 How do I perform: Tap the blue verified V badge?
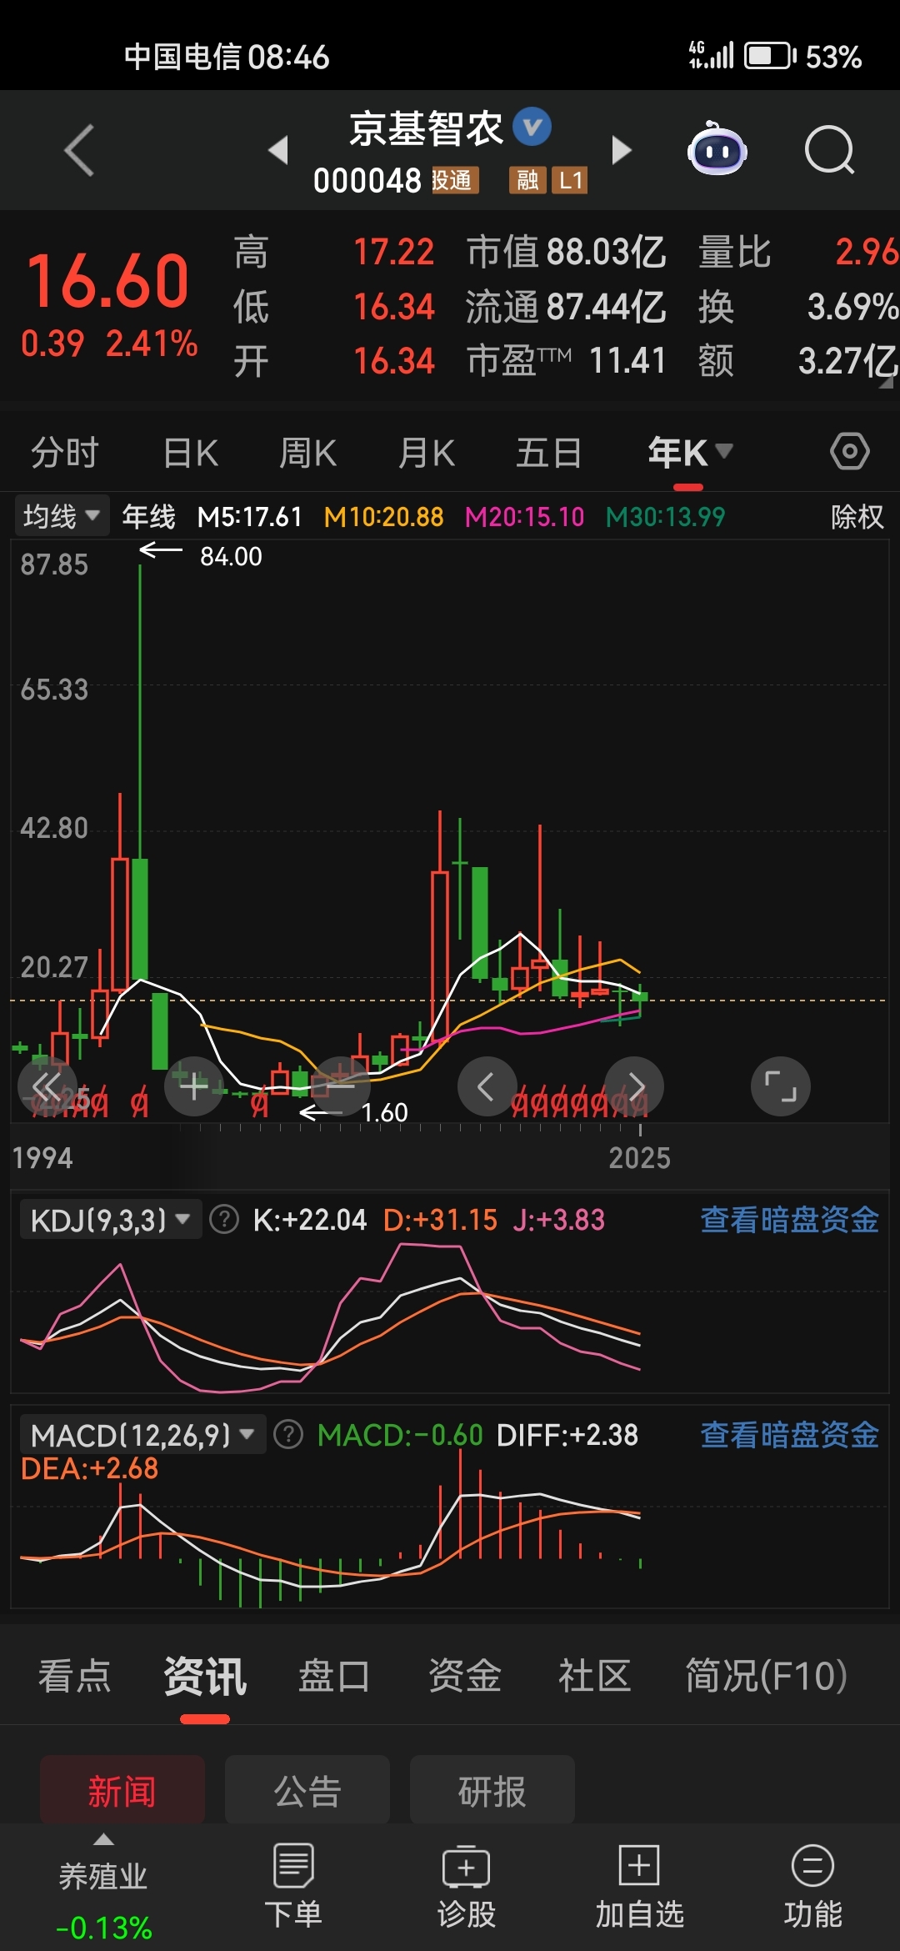point(532,128)
